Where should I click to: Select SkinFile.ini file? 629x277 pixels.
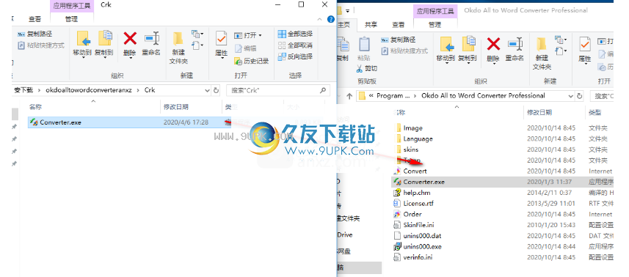[x=414, y=225]
